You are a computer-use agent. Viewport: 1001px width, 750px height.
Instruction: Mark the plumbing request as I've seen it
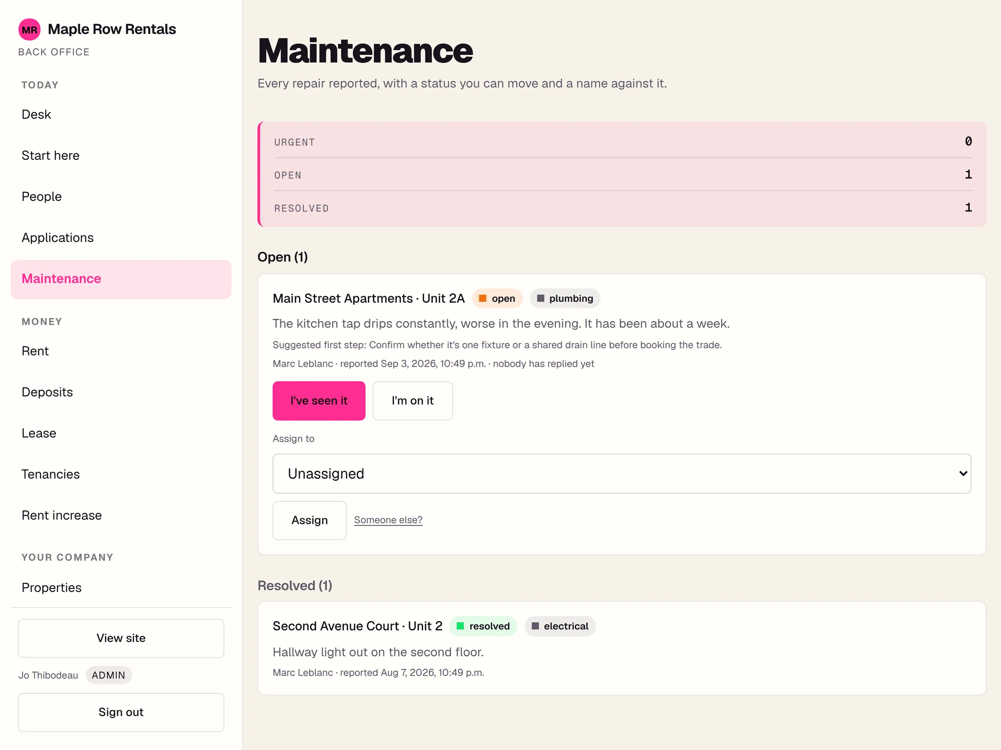pos(319,401)
